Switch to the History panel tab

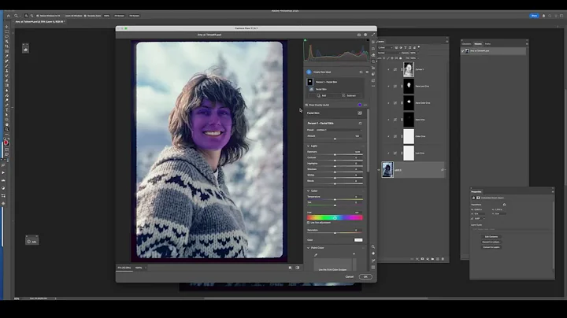(x=478, y=44)
